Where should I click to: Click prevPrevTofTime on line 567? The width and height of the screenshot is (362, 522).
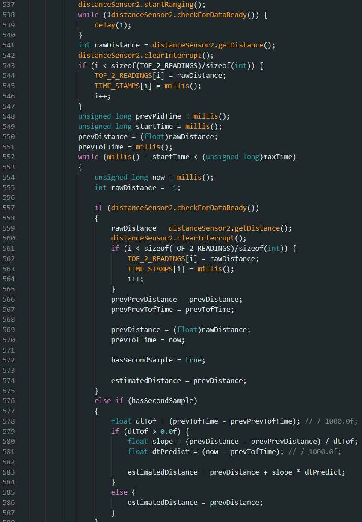click(142, 309)
